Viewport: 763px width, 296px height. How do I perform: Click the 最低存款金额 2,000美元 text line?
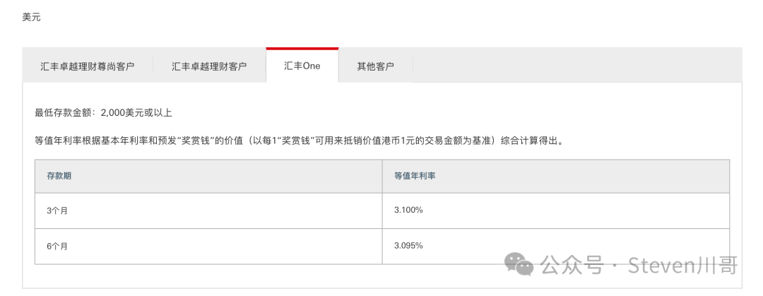tap(103, 113)
